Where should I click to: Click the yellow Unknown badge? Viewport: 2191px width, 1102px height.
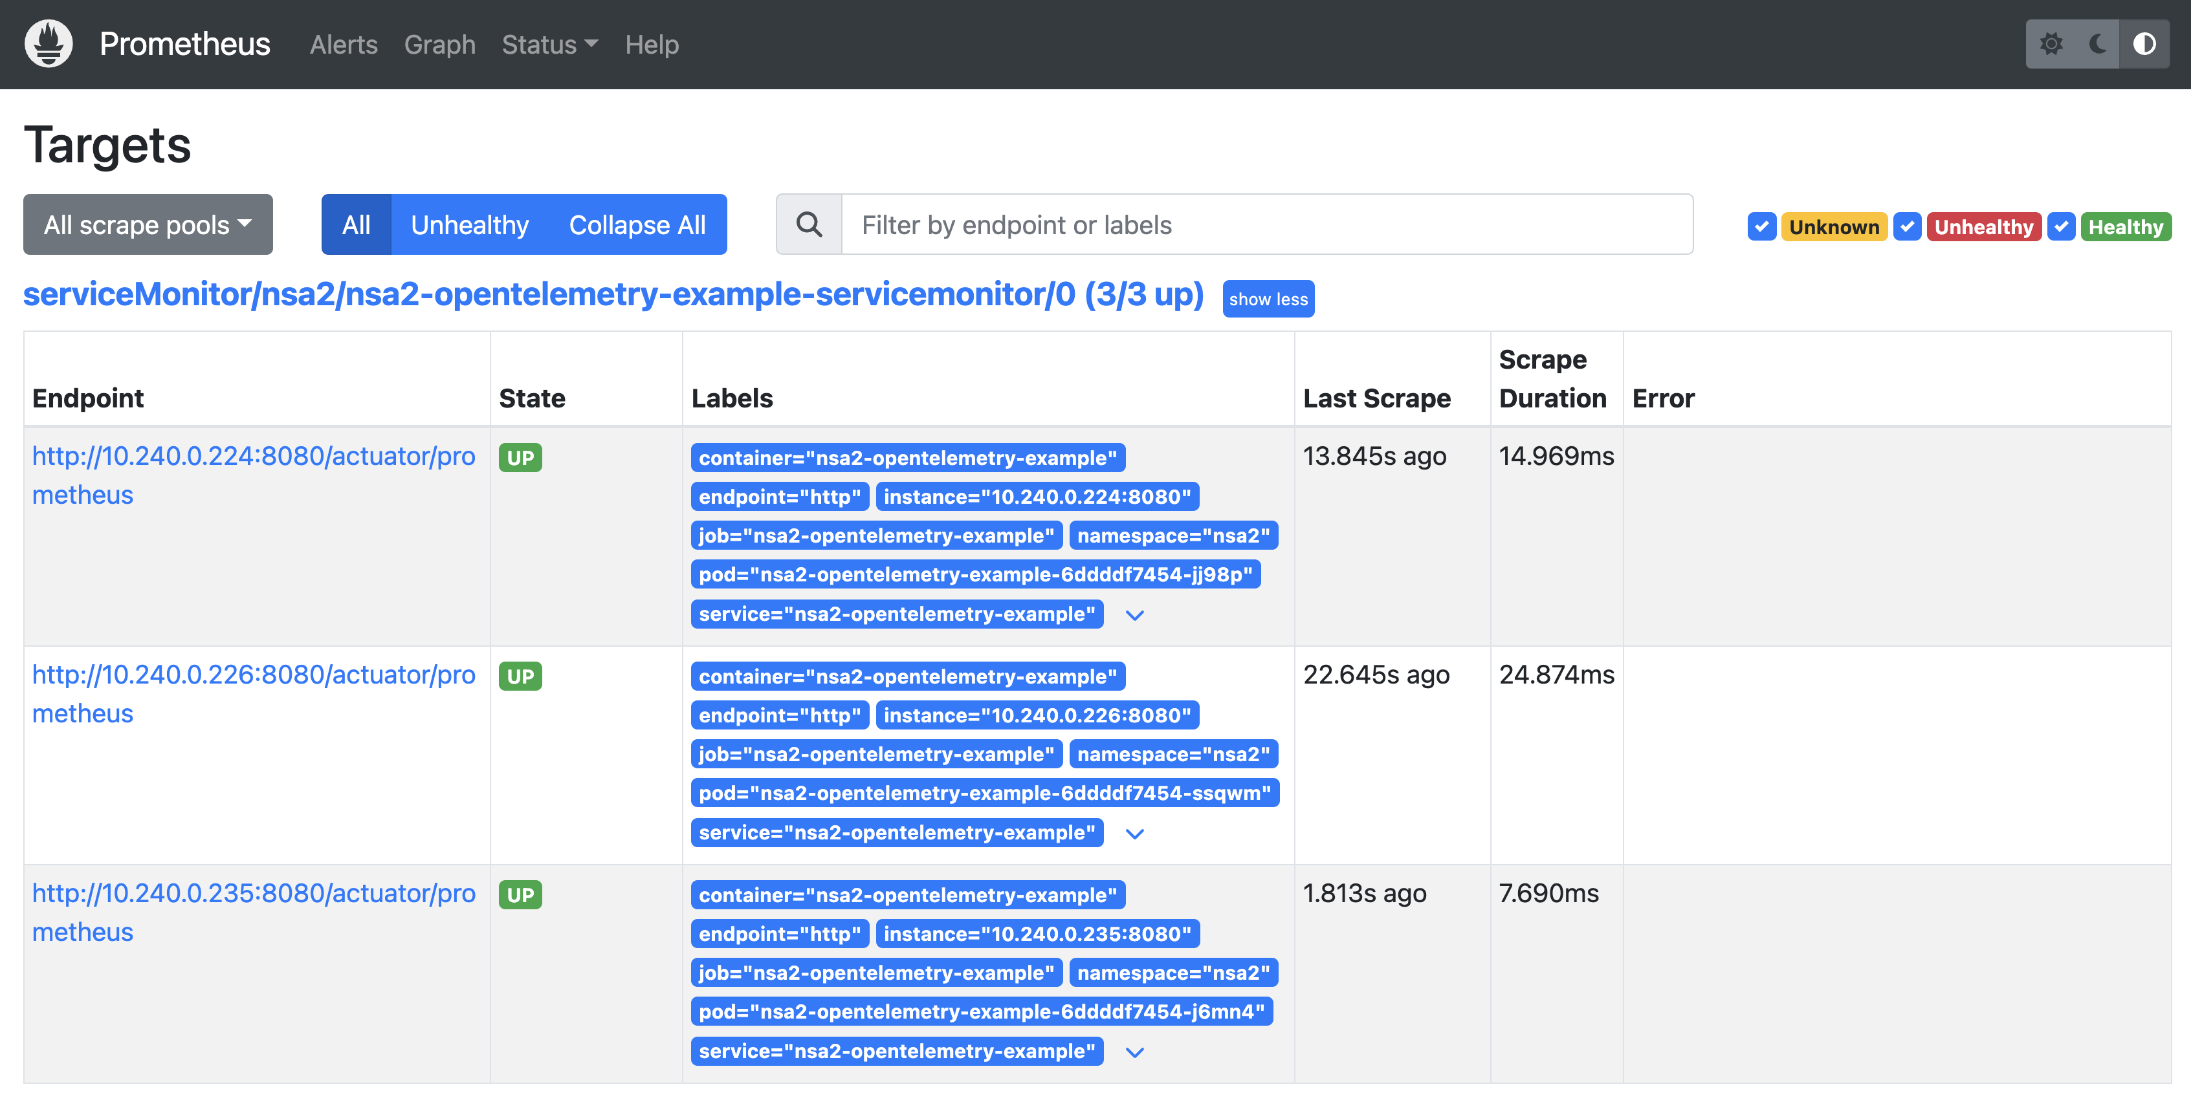1834,227
